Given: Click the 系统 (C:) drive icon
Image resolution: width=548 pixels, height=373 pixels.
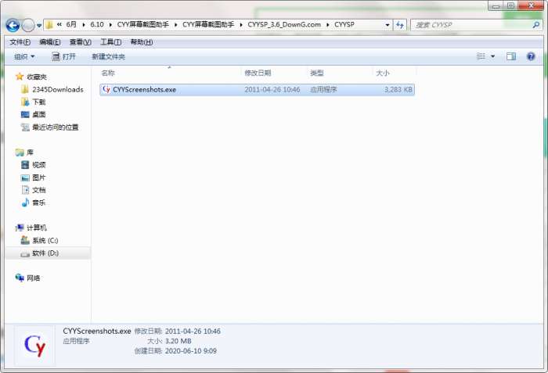Looking at the screenshot, I should (x=25, y=240).
